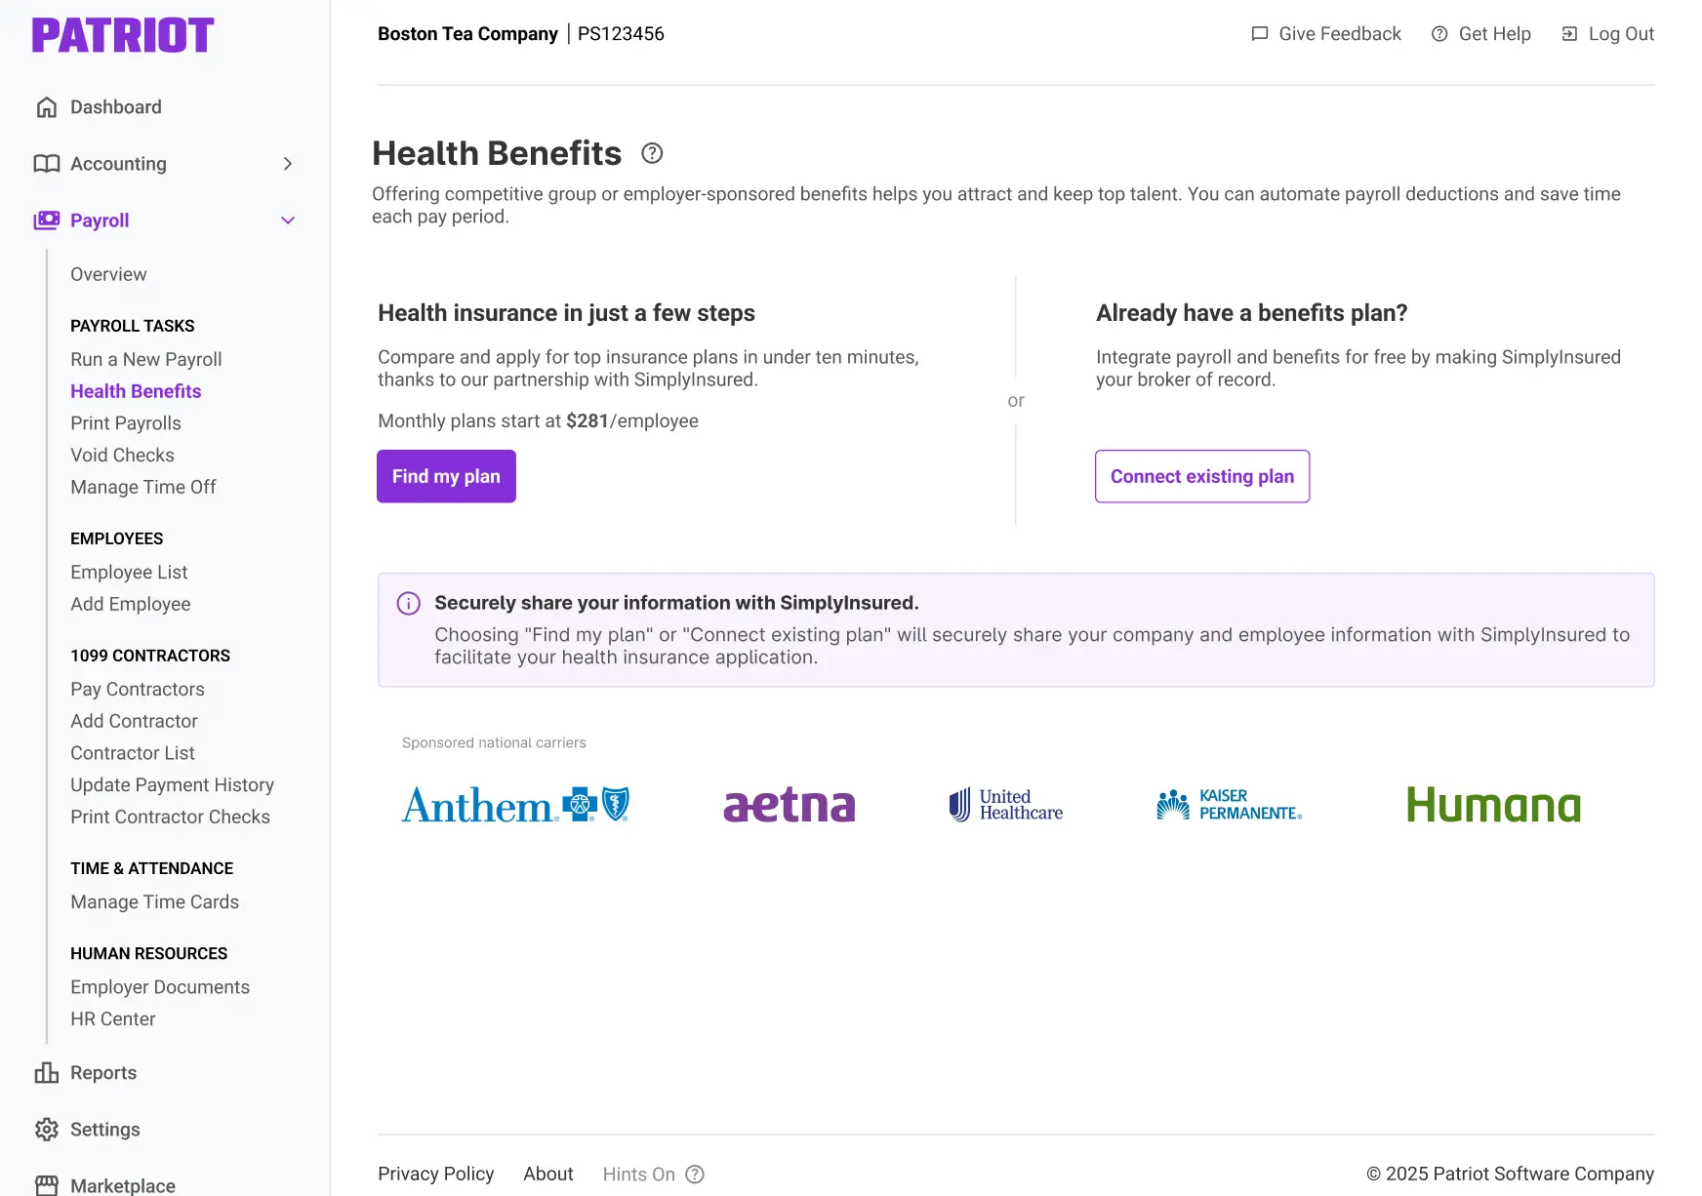
Task: Click the Find my plan button
Action: click(x=445, y=476)
